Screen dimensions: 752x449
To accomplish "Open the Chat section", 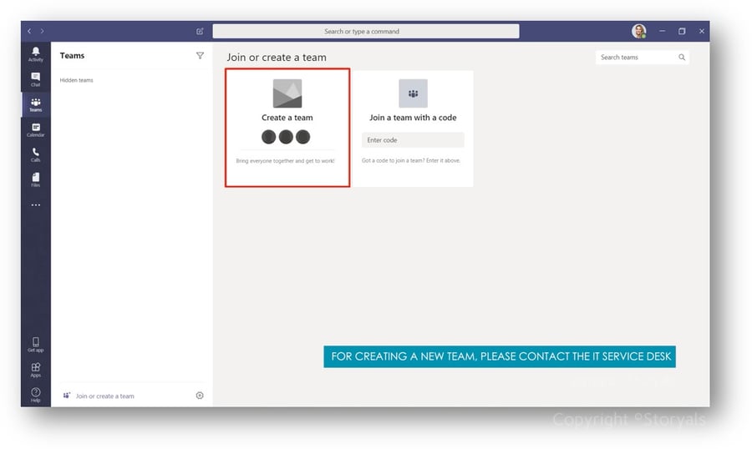I will 35,79.
